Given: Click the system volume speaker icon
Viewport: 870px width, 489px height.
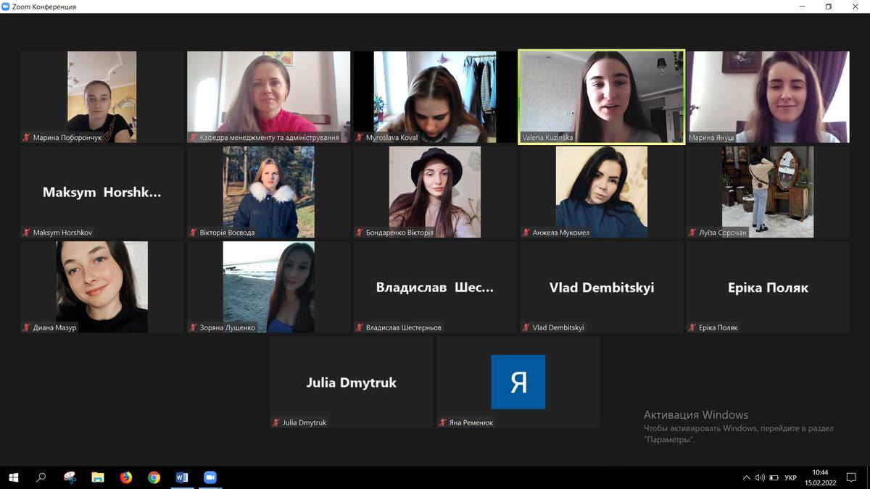Looking at the screenshot, I should (760, 477).
